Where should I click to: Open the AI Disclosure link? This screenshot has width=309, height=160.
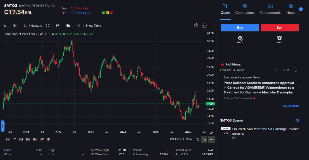coord(291,106)
